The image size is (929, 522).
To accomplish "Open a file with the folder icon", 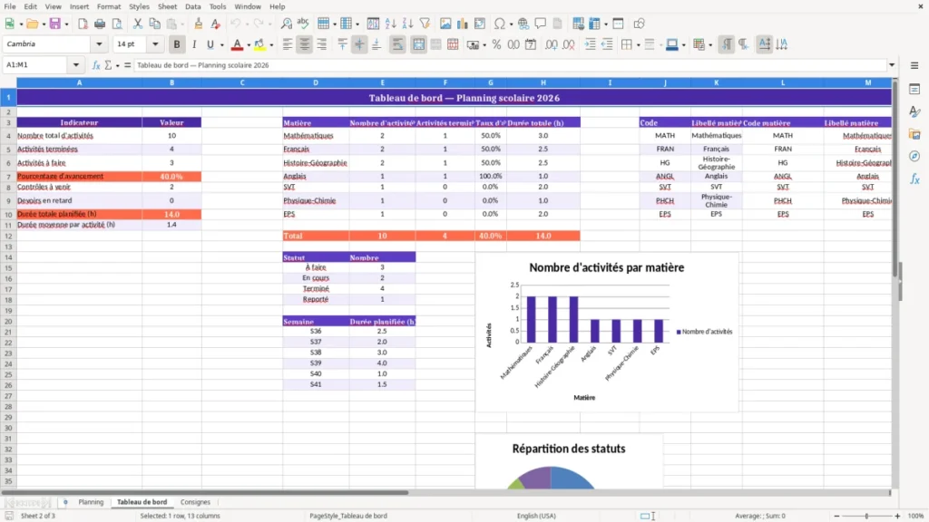I will click(x=32, y=24).
